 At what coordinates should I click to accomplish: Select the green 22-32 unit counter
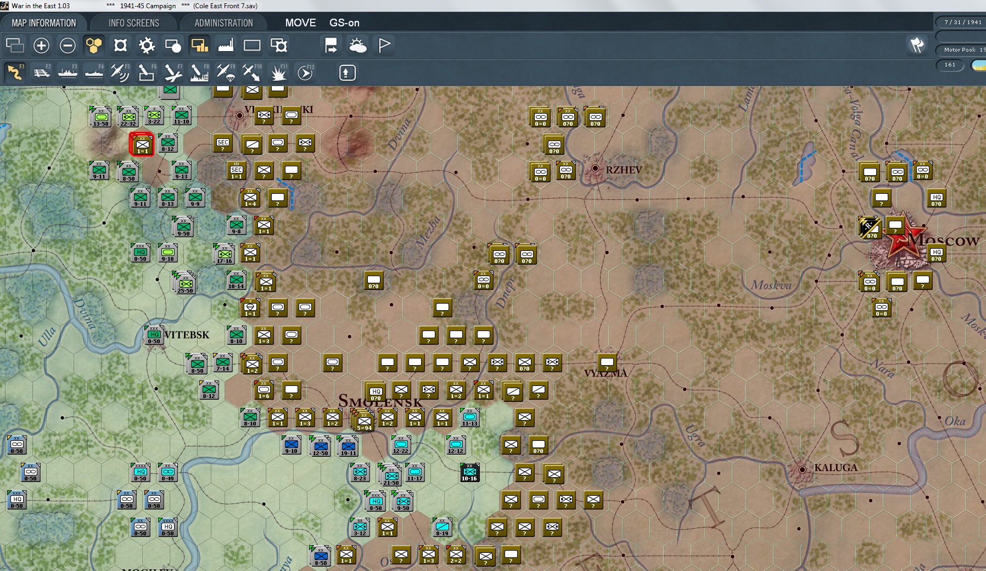point(128,117)
